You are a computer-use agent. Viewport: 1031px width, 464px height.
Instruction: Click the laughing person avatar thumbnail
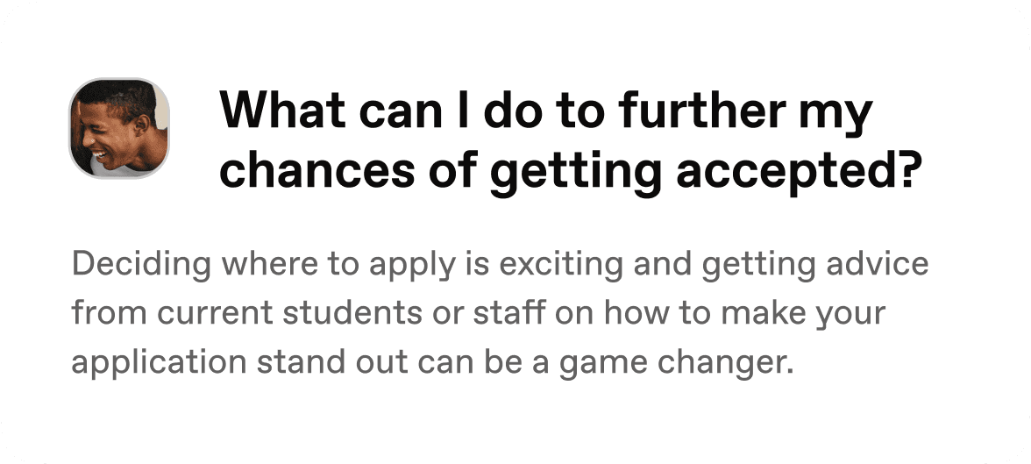point(119,128)
